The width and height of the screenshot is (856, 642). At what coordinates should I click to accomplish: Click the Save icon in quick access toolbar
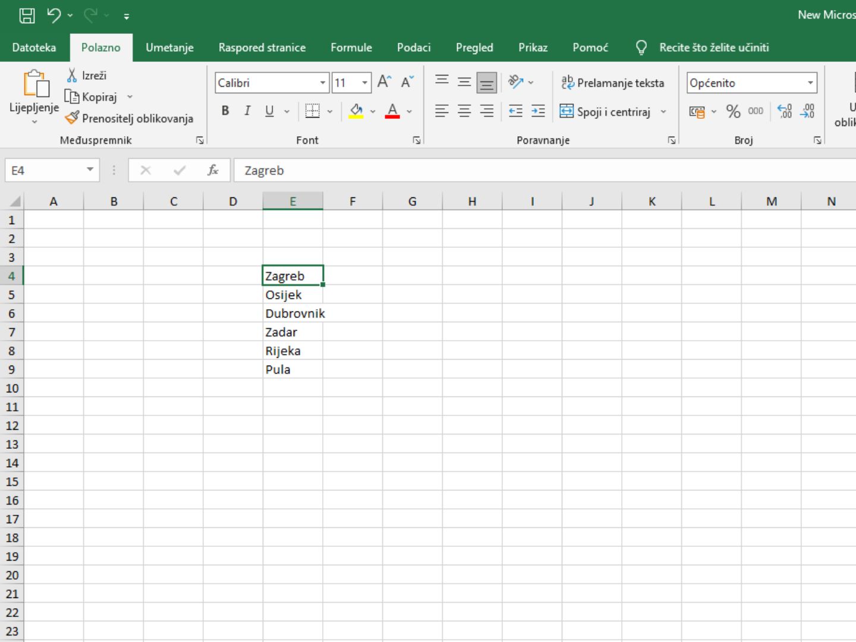(x=27, y=15)
